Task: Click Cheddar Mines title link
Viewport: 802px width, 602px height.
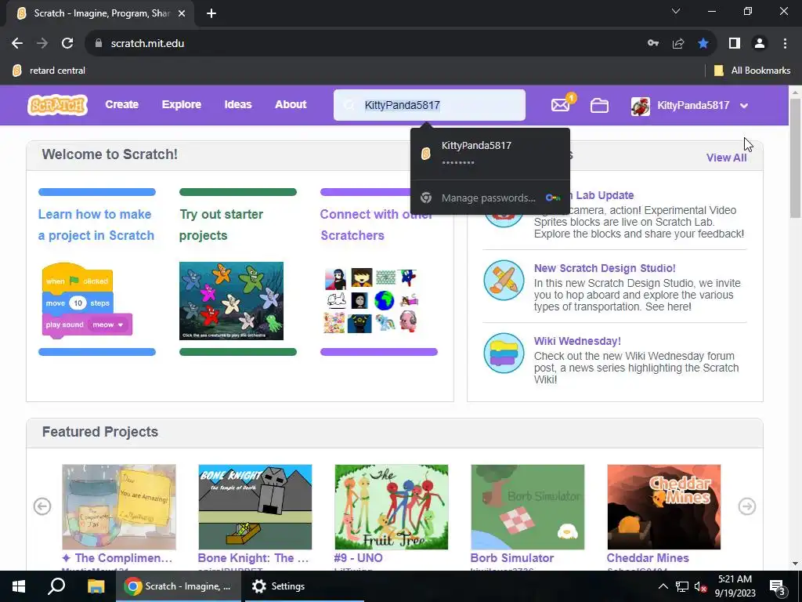Action: pos(648,558)
